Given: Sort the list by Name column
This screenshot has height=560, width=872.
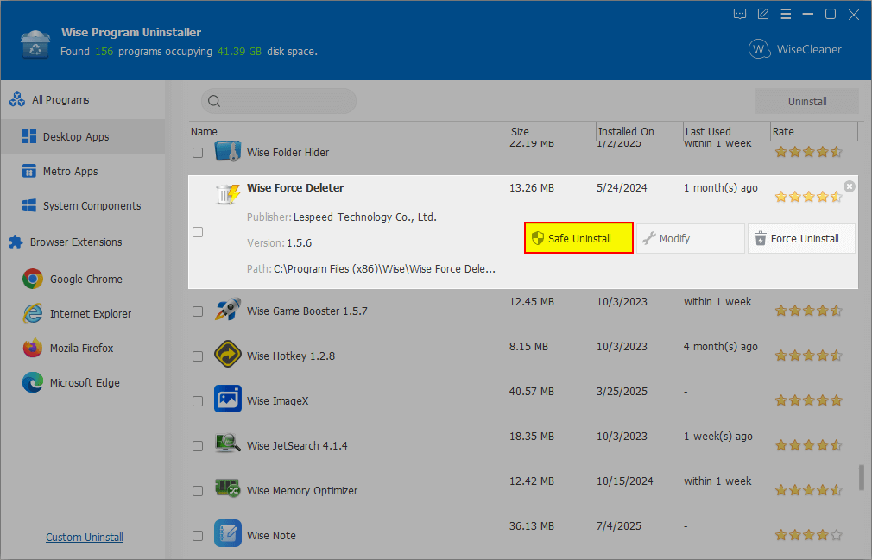Looking at the screenshot, I should [349, 132].
